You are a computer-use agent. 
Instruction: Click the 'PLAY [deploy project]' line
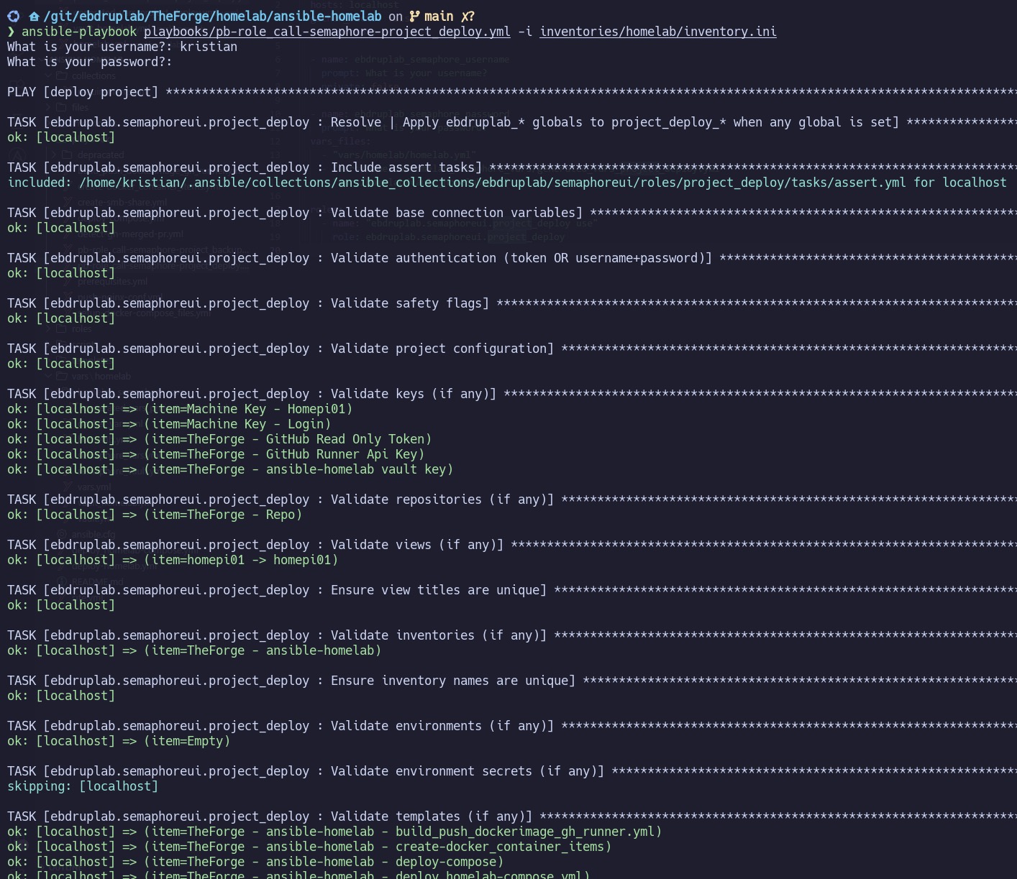tap(512, 92)
